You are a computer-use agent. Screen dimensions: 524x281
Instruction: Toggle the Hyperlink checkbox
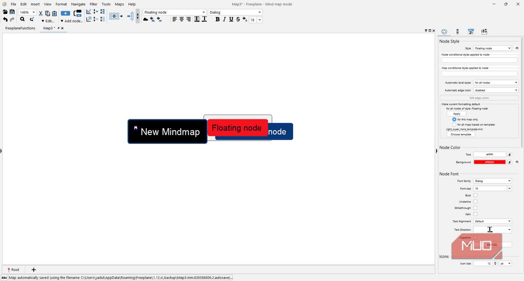pos(475,237)
